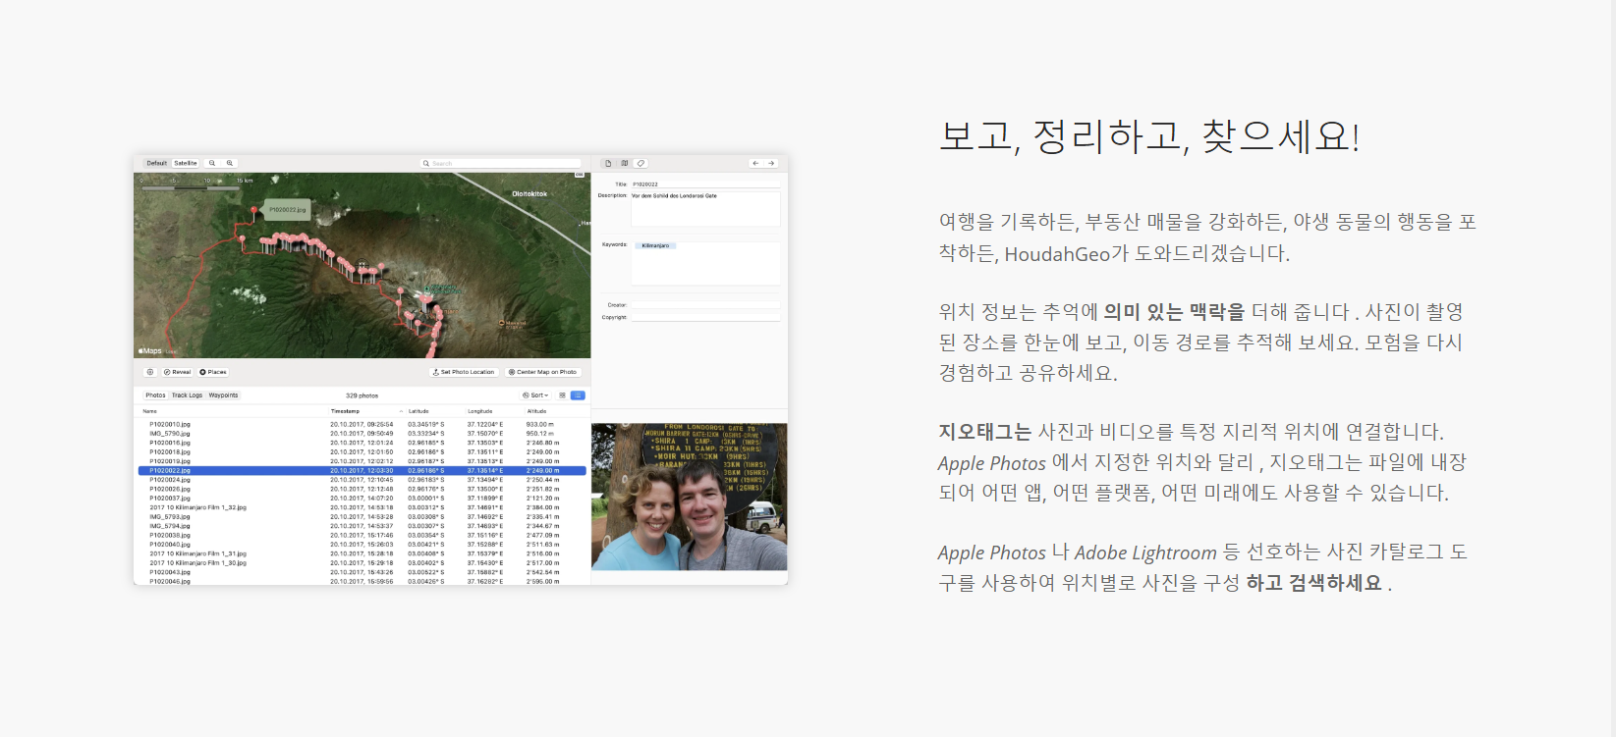Screen dimensions: 1616x737
Task: Select row 2017 10 Kilimanjaro Film 1_31.jpg
Action: 362,553
